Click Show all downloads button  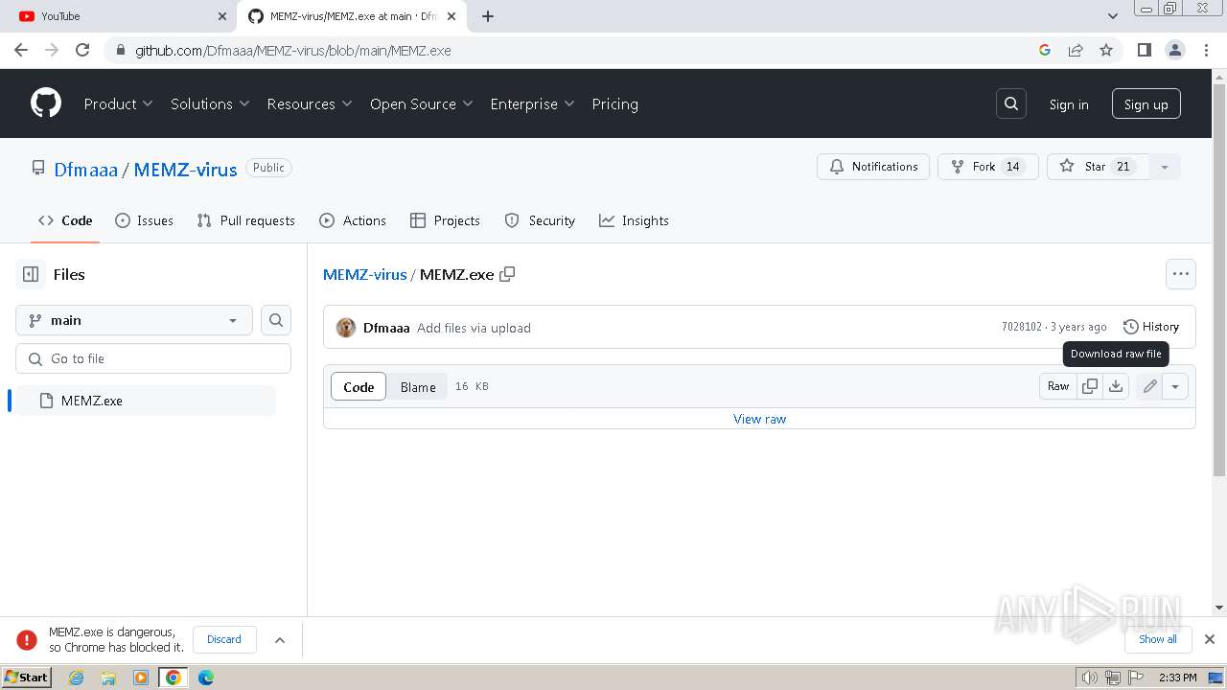(1158, 639)
